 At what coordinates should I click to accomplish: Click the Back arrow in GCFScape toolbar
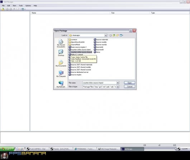click(7, 9)
